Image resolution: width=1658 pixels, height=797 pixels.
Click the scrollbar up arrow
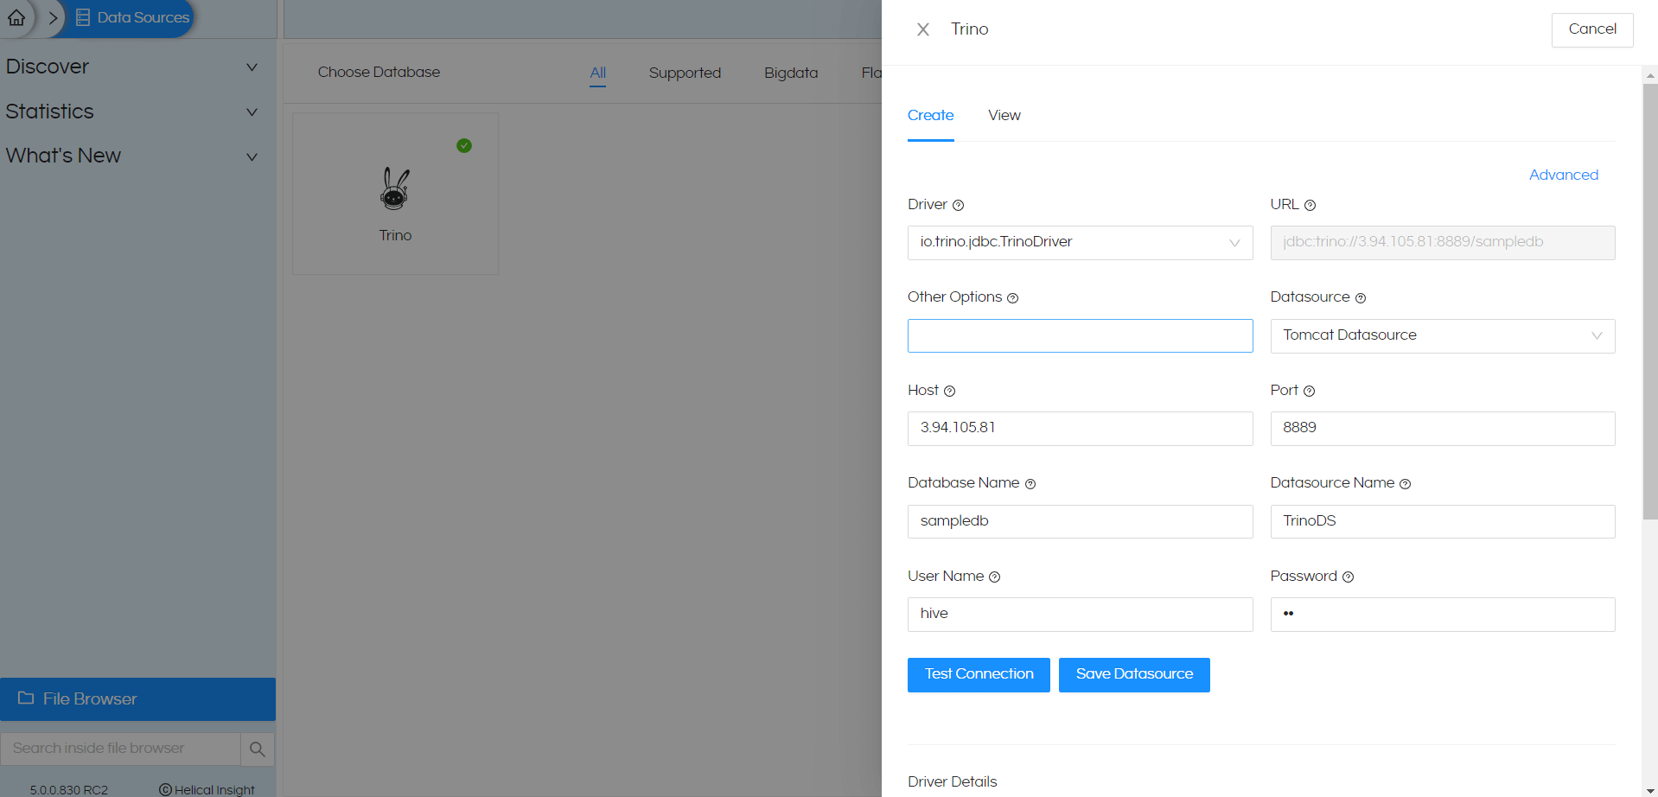(x=1650, y=75)
